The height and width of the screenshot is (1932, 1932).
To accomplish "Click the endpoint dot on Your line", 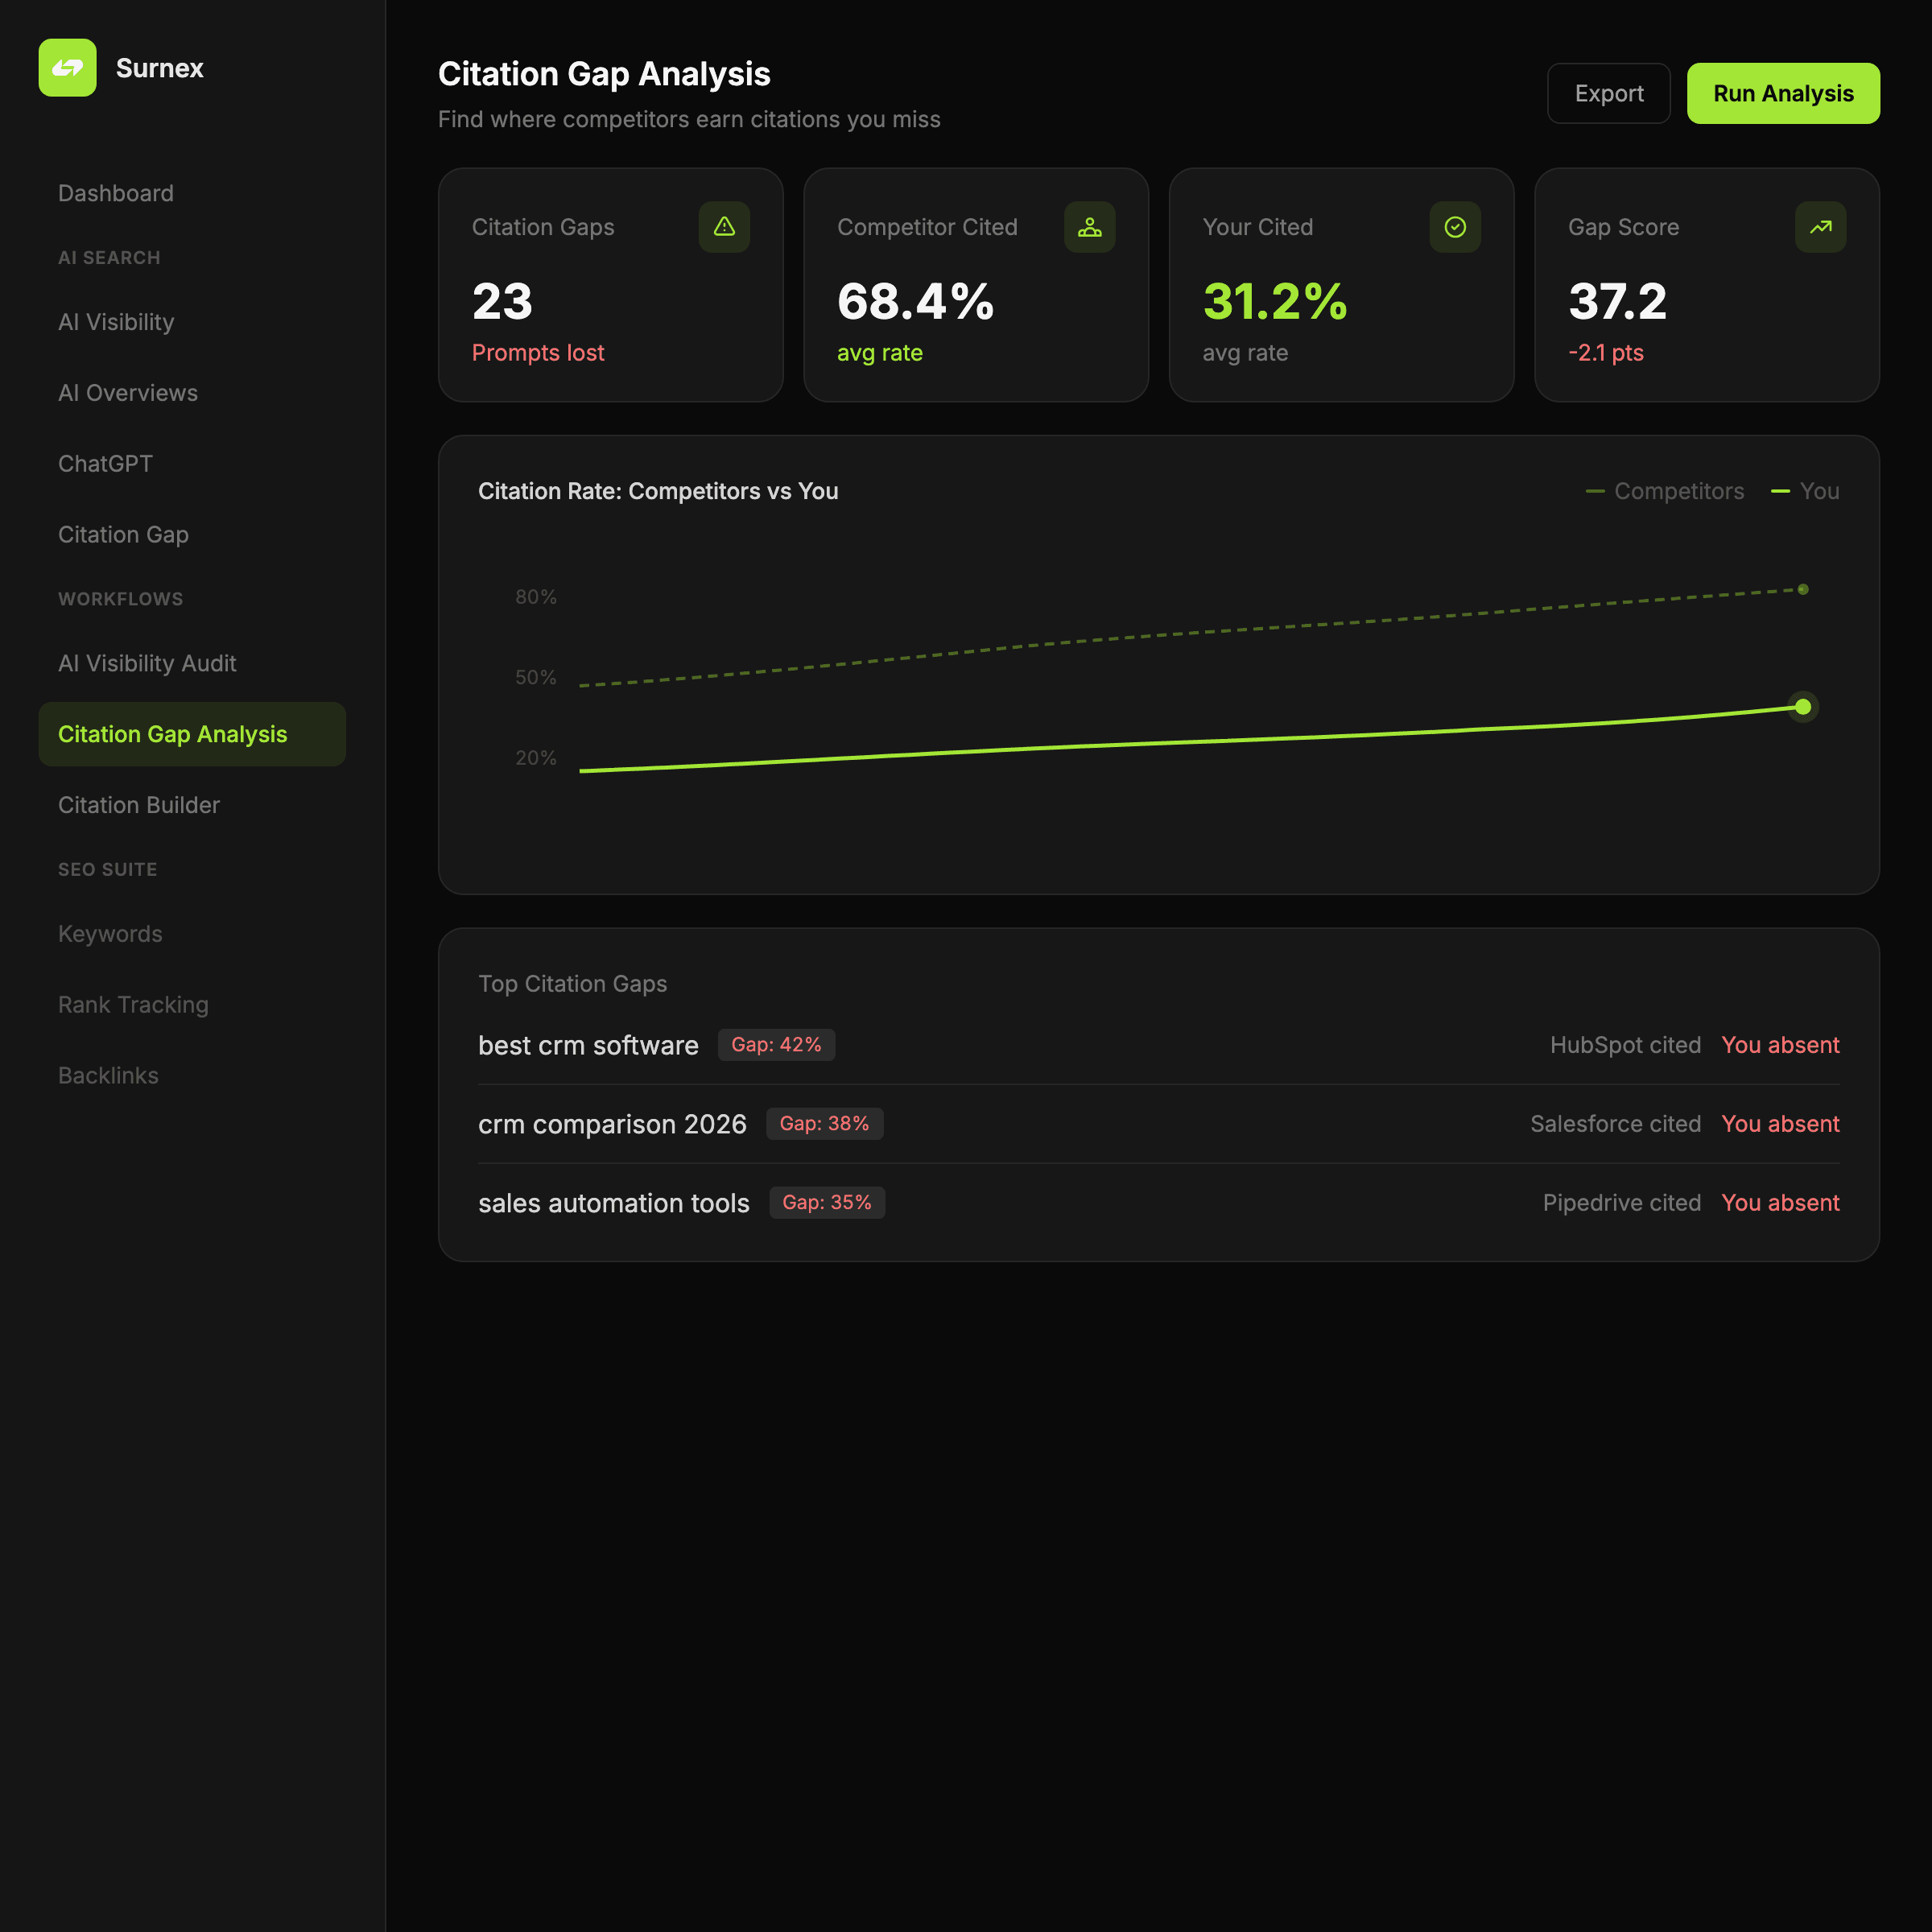I will tap(1802, 707).
